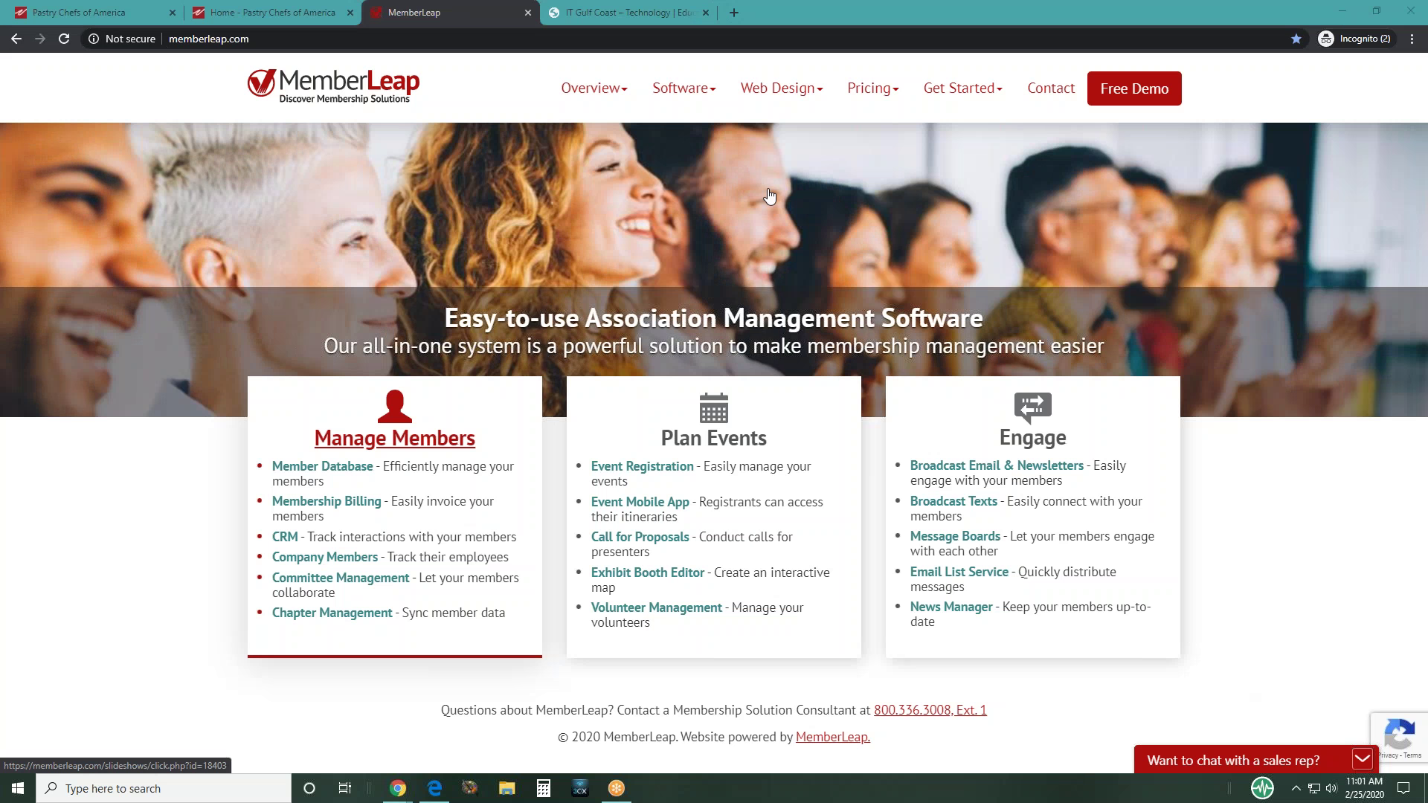
Task: Click the 800.336.3008 phone link
Action: pos(930,710)
